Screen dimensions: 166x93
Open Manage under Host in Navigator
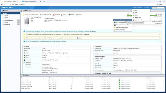click(x=6, y=16)
